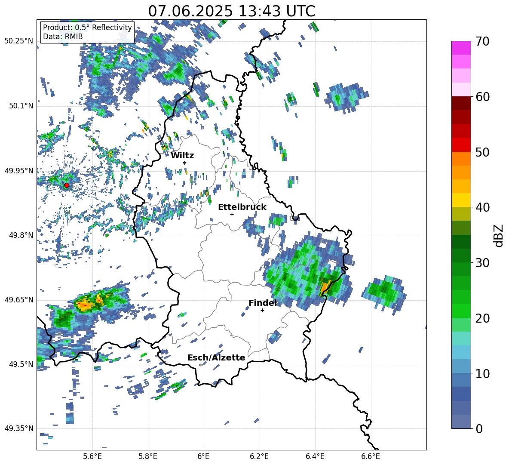The height and width of the screenshot is (465, 509).
Task: Click the 20 value on colorbar
Action: pyautogui.click(x=482, y=318)
